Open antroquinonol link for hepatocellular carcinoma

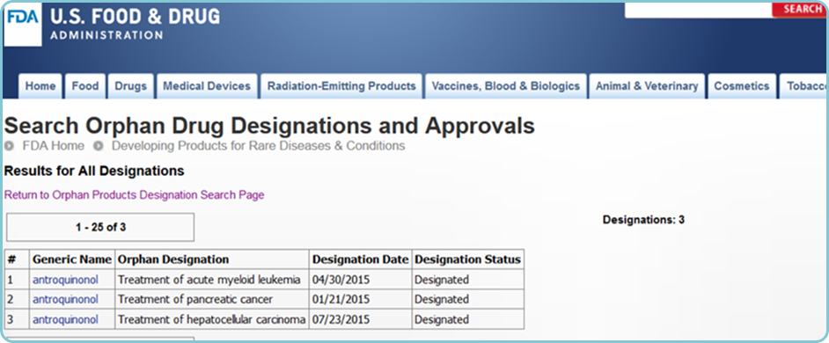point(65,320)
